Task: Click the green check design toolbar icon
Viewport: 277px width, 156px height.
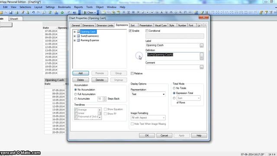Action: (202, 13)
